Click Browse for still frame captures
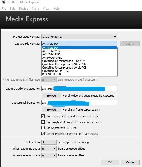The width and height of the screenshot is (142, 167). coord(51,110)
